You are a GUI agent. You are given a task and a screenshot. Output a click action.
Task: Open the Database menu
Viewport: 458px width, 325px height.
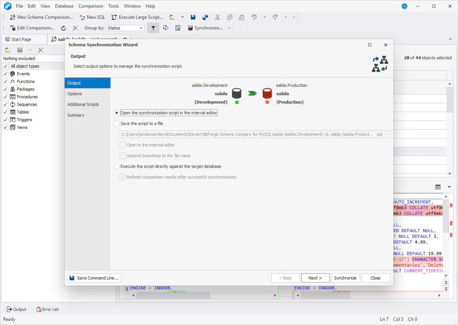[x=64, y=6]
